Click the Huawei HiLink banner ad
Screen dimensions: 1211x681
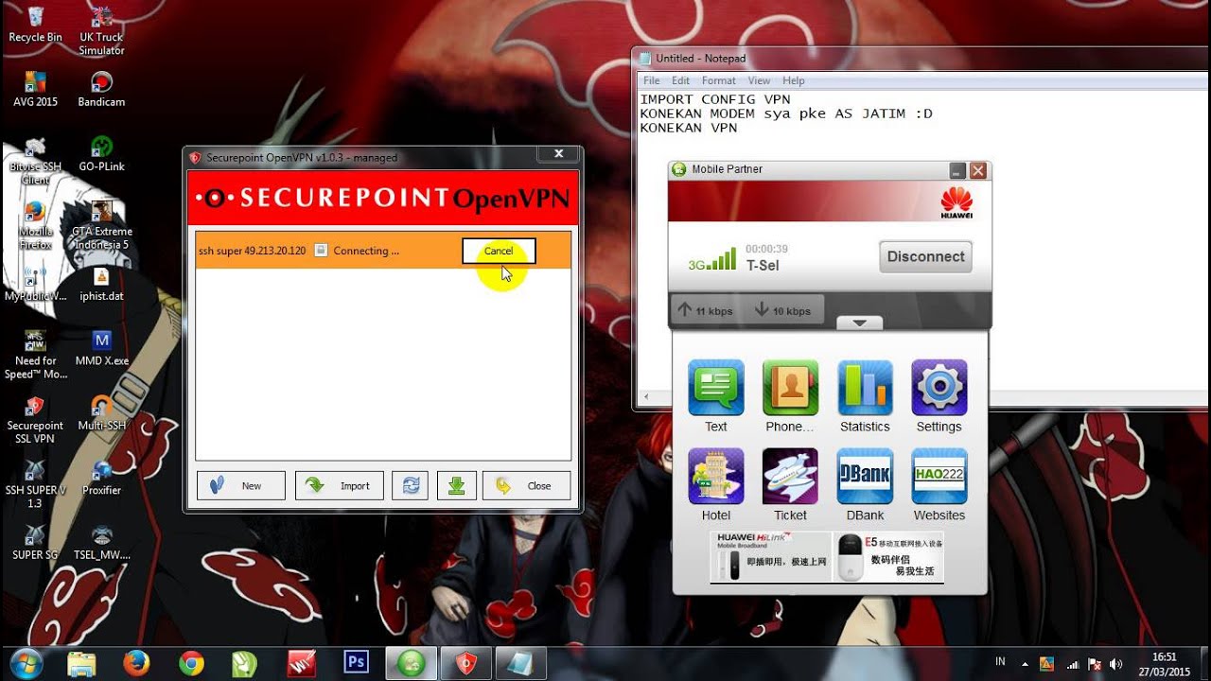tap(771, 557)
